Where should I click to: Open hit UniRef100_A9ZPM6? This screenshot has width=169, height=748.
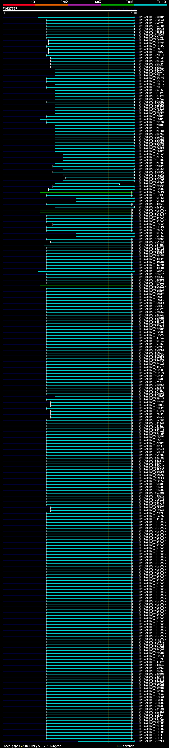152,26
